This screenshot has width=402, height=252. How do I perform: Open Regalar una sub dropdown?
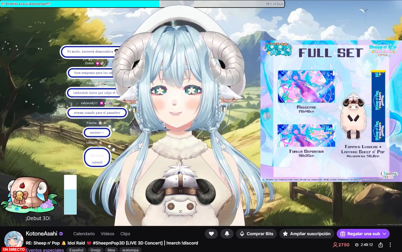pyautogui.click(x=363, y=234)
